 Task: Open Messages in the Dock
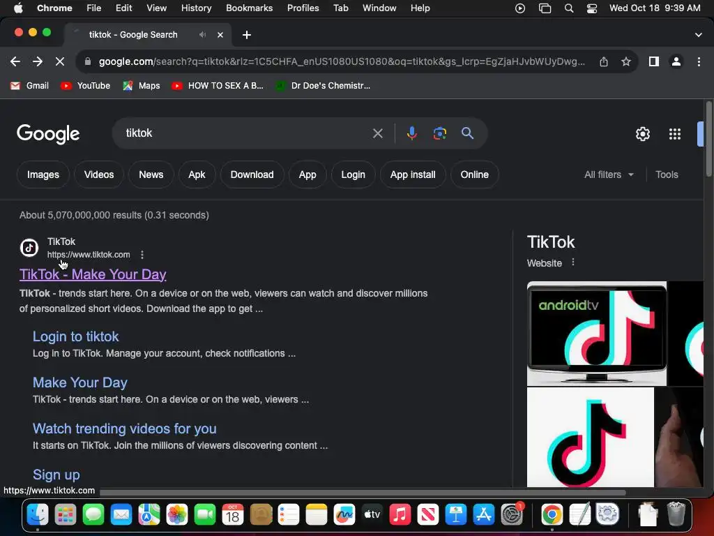click(x=93, y=515)
